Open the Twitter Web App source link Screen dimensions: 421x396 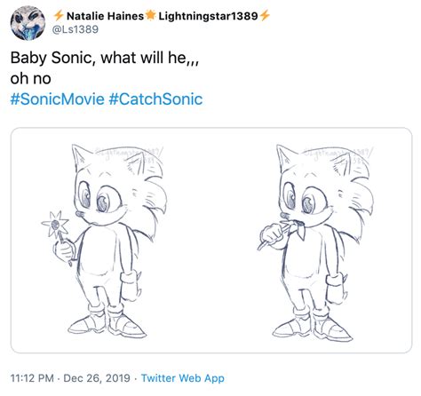click(x=183, y=378)
